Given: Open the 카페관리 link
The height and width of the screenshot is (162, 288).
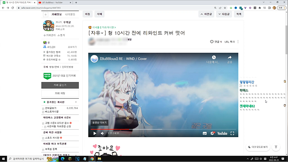Looking at the screenshot, I should 50,35.
